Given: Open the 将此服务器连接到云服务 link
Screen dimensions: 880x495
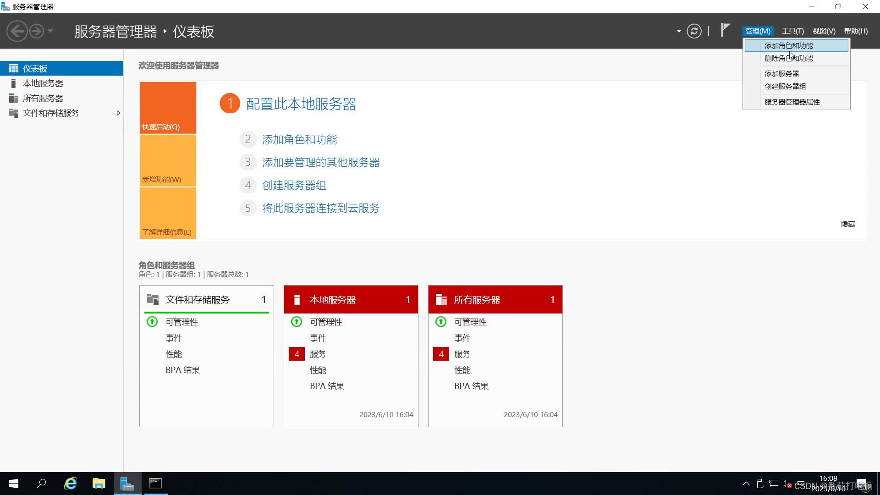Looking at the screenshot, I should point(321,208).
